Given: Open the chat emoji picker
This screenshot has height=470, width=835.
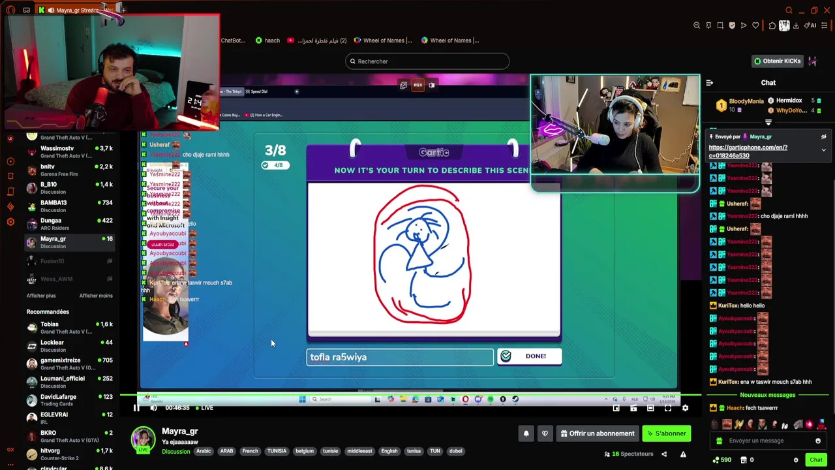Looking at the screenshot, I should coord(818,441).
